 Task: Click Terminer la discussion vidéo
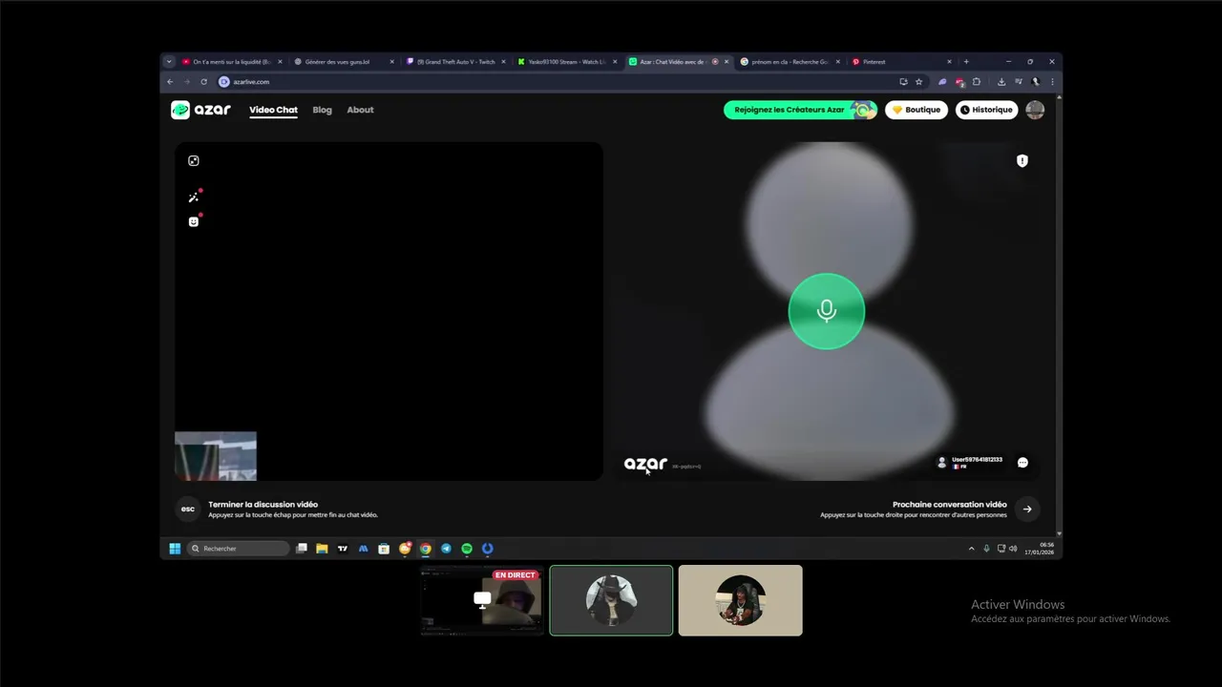click(x=263, y=504)
